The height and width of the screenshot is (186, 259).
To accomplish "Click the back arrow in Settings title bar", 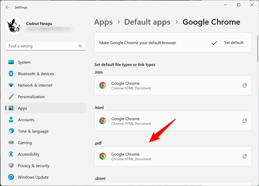I will (7, 7).
